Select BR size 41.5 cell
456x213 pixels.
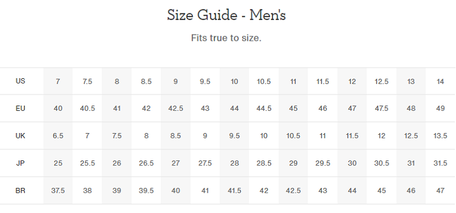pos(234,191)
